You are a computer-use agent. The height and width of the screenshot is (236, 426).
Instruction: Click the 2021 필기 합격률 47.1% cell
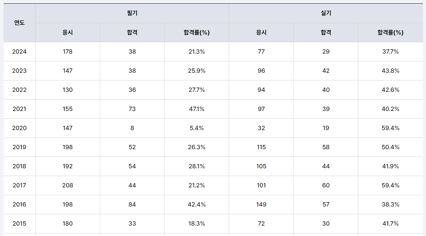(197, 109)
